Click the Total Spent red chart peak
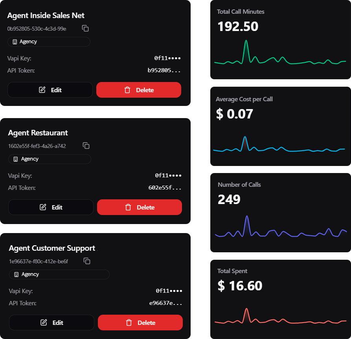 pyautogui.click(x=246, y=309)
